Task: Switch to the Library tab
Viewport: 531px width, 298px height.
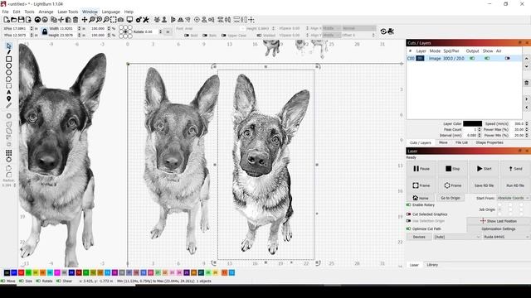Action: pyautogui.click(x=432, y=265)
